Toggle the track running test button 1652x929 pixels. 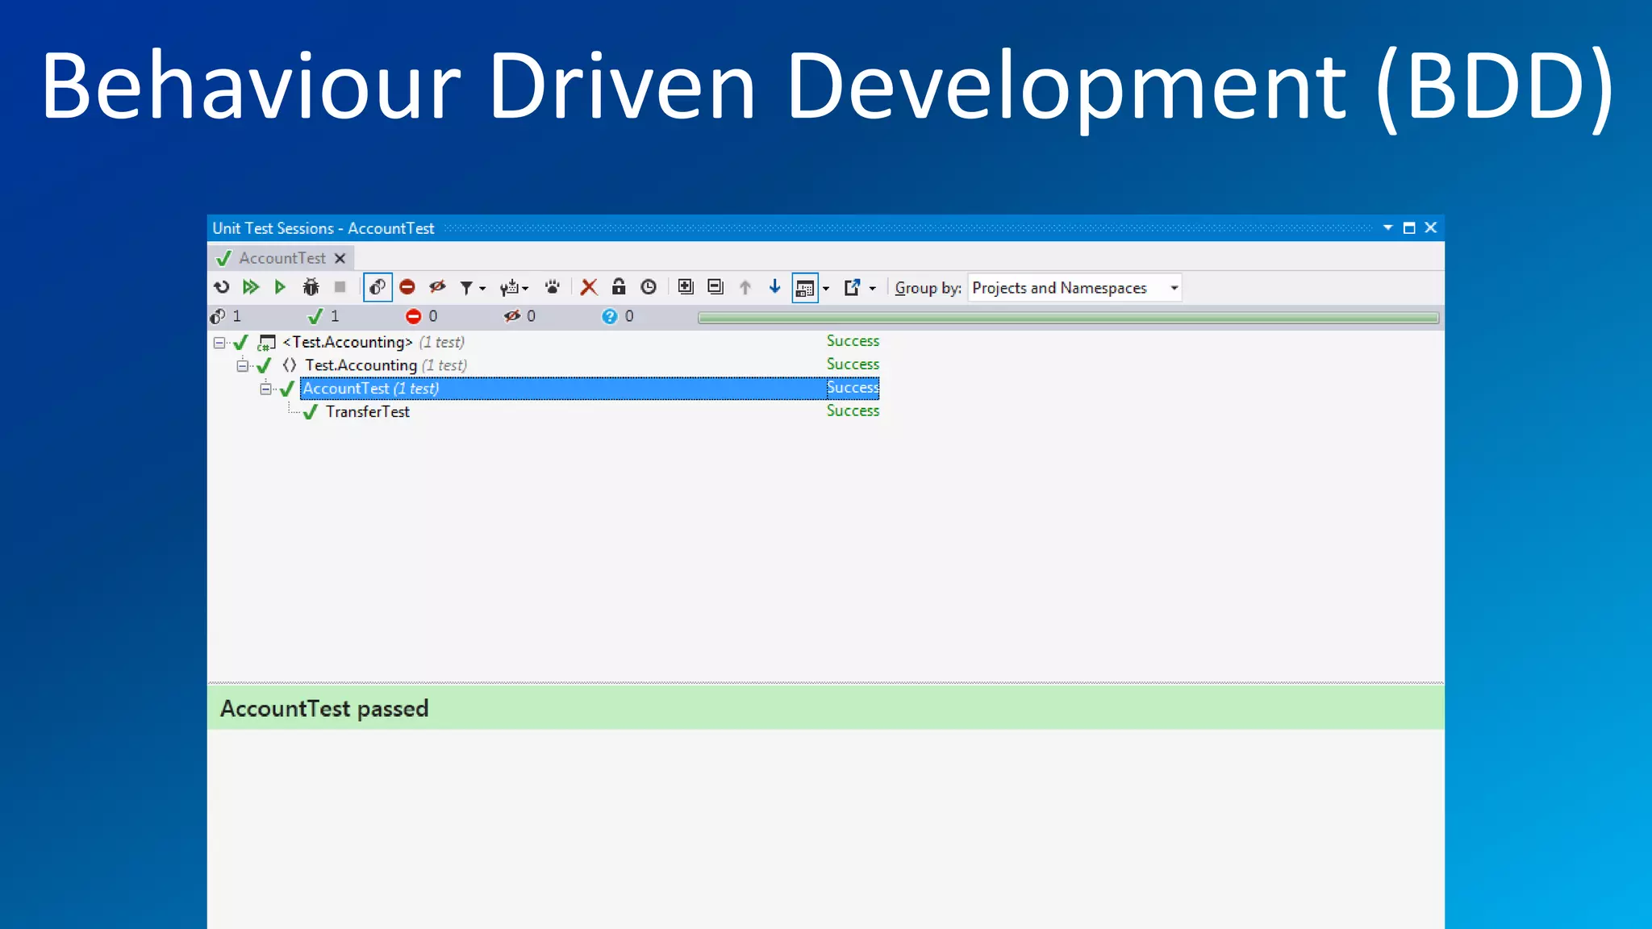tap(378, 287)
